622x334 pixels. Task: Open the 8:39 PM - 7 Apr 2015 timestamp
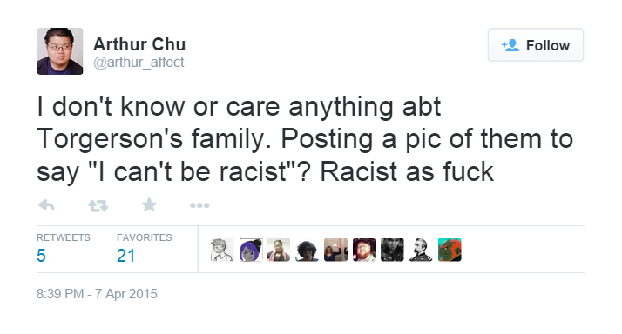97,294
